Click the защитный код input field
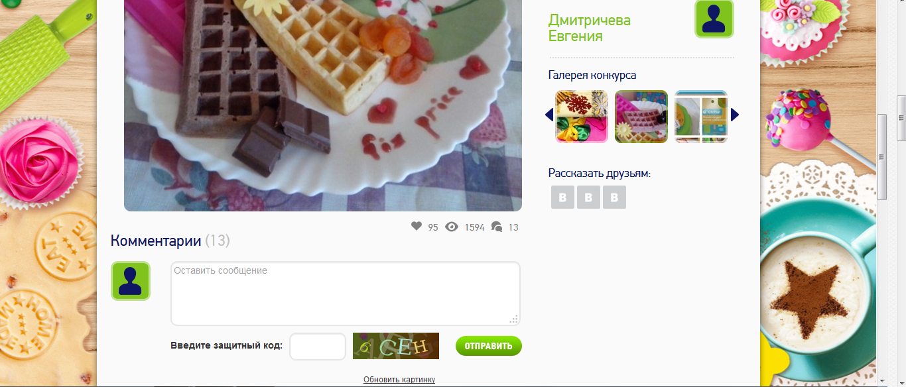Image resolution: width=906 pixels, height=387 pixels. (318, 347)
